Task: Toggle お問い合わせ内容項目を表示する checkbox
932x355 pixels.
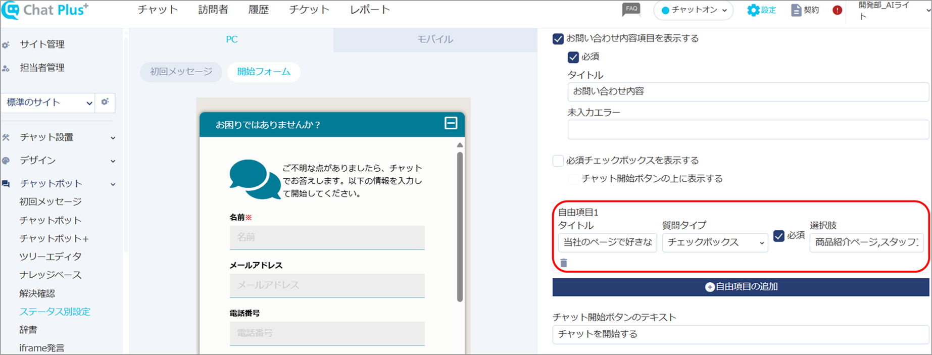Action: click(x=558, y=39)
